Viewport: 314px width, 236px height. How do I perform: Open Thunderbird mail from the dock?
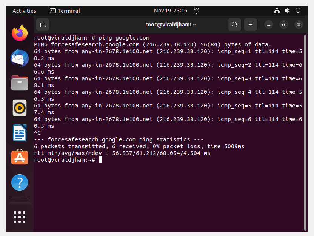click(x=20, y=58)
